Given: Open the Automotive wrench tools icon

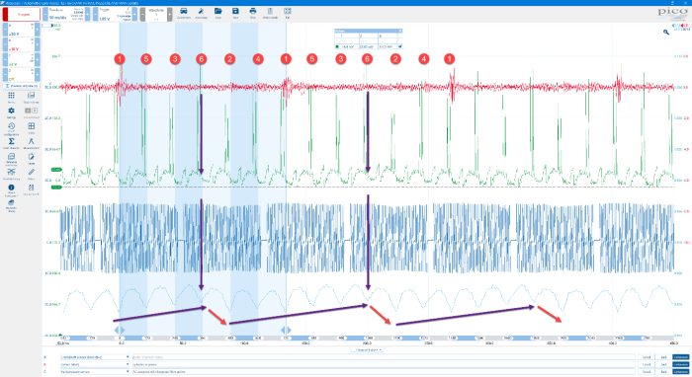Looking at the screenshot, I should (201, 13).
